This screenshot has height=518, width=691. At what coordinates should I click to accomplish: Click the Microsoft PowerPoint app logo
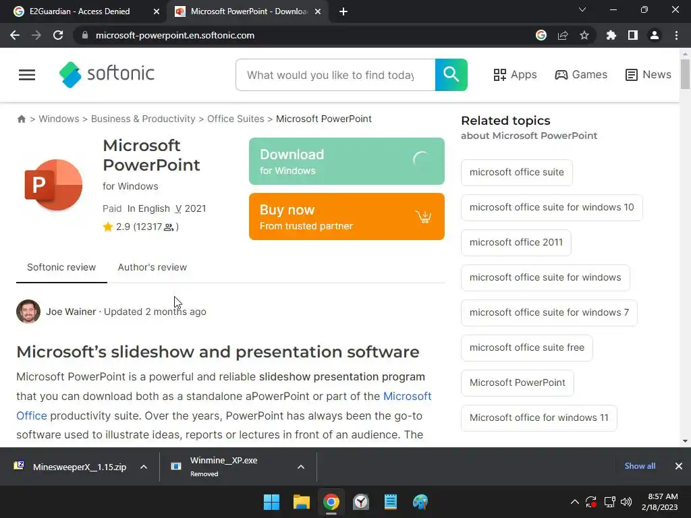coord(53,185)
